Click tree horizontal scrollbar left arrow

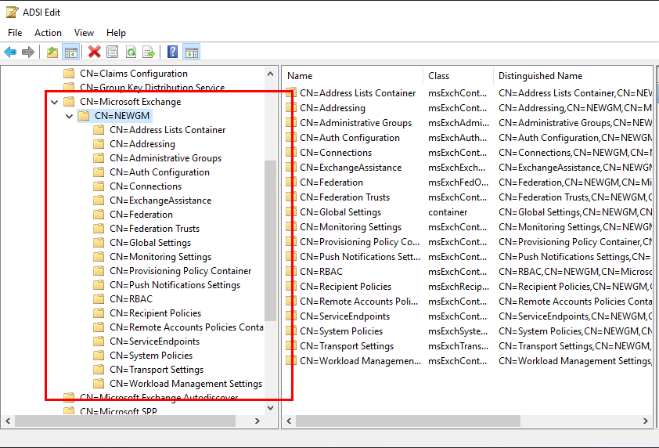8,421
